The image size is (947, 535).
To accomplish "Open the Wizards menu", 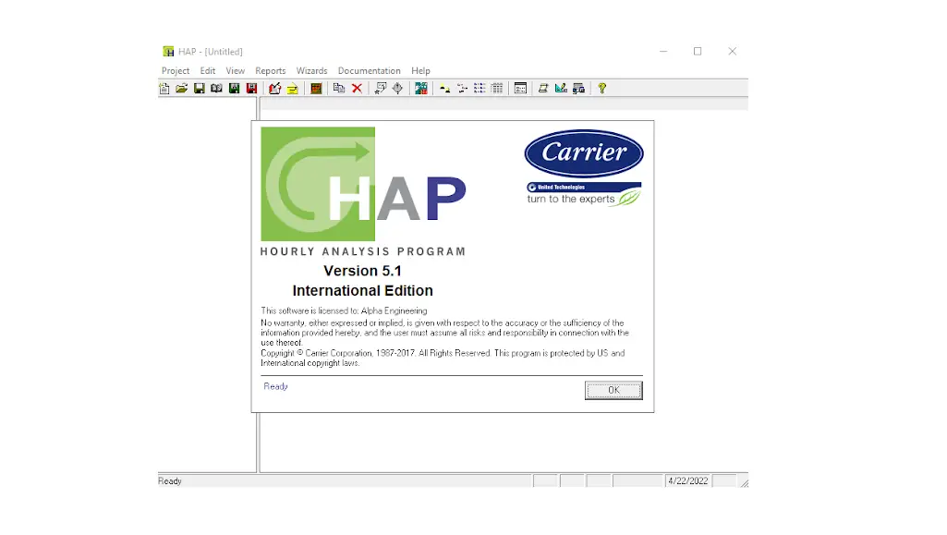I will click(311, 70).
